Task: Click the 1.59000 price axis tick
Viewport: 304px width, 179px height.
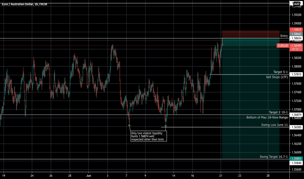Action: tap(296, 23)
